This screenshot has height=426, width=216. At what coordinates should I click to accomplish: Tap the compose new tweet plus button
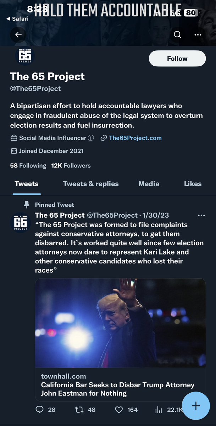196,406
